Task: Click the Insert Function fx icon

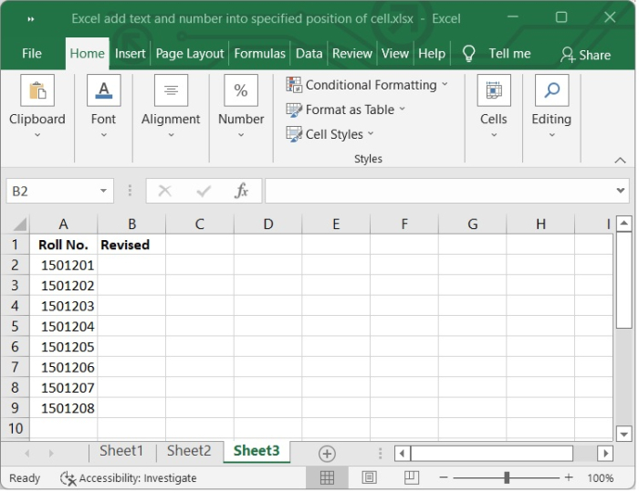Action: point(242,191)
